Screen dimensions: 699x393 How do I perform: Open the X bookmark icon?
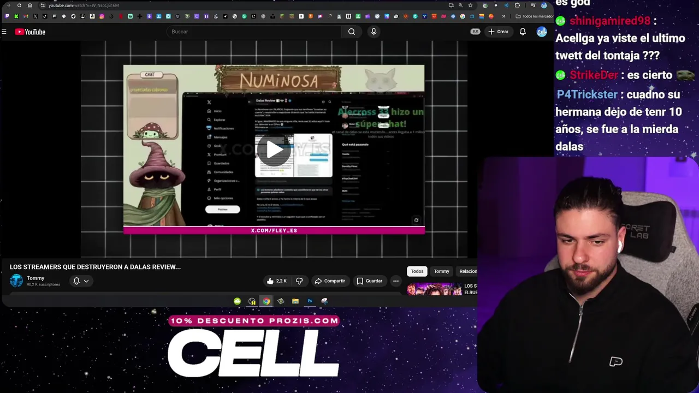pos(35,16)
